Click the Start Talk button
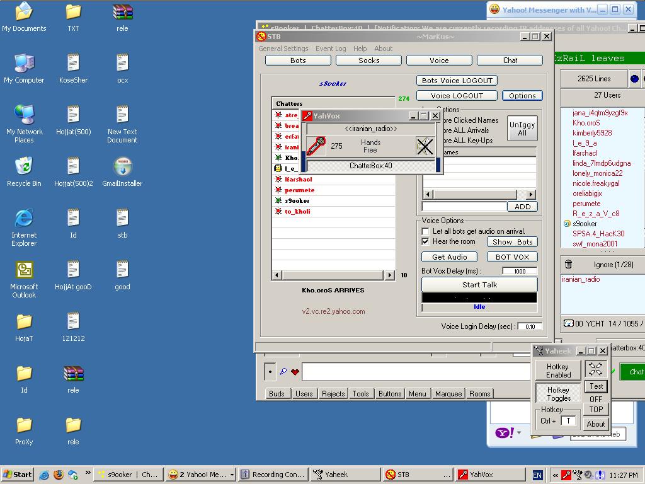This screenshot has width=645, height=484. (x=479, y=285)
